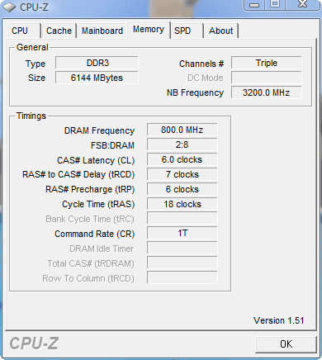Image resolution: width=322 pixels, height=360 pixels.
Task: Click the empty Bank Cycle Time field
Action: (x=182, y=218)
